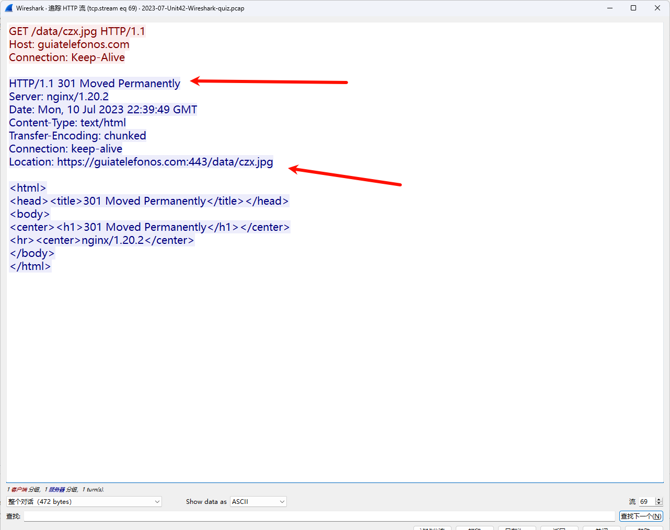Screen dimensions: 670x530
Task: Decrement the stream number with the down arrow
Action: [x=658, y=503]
